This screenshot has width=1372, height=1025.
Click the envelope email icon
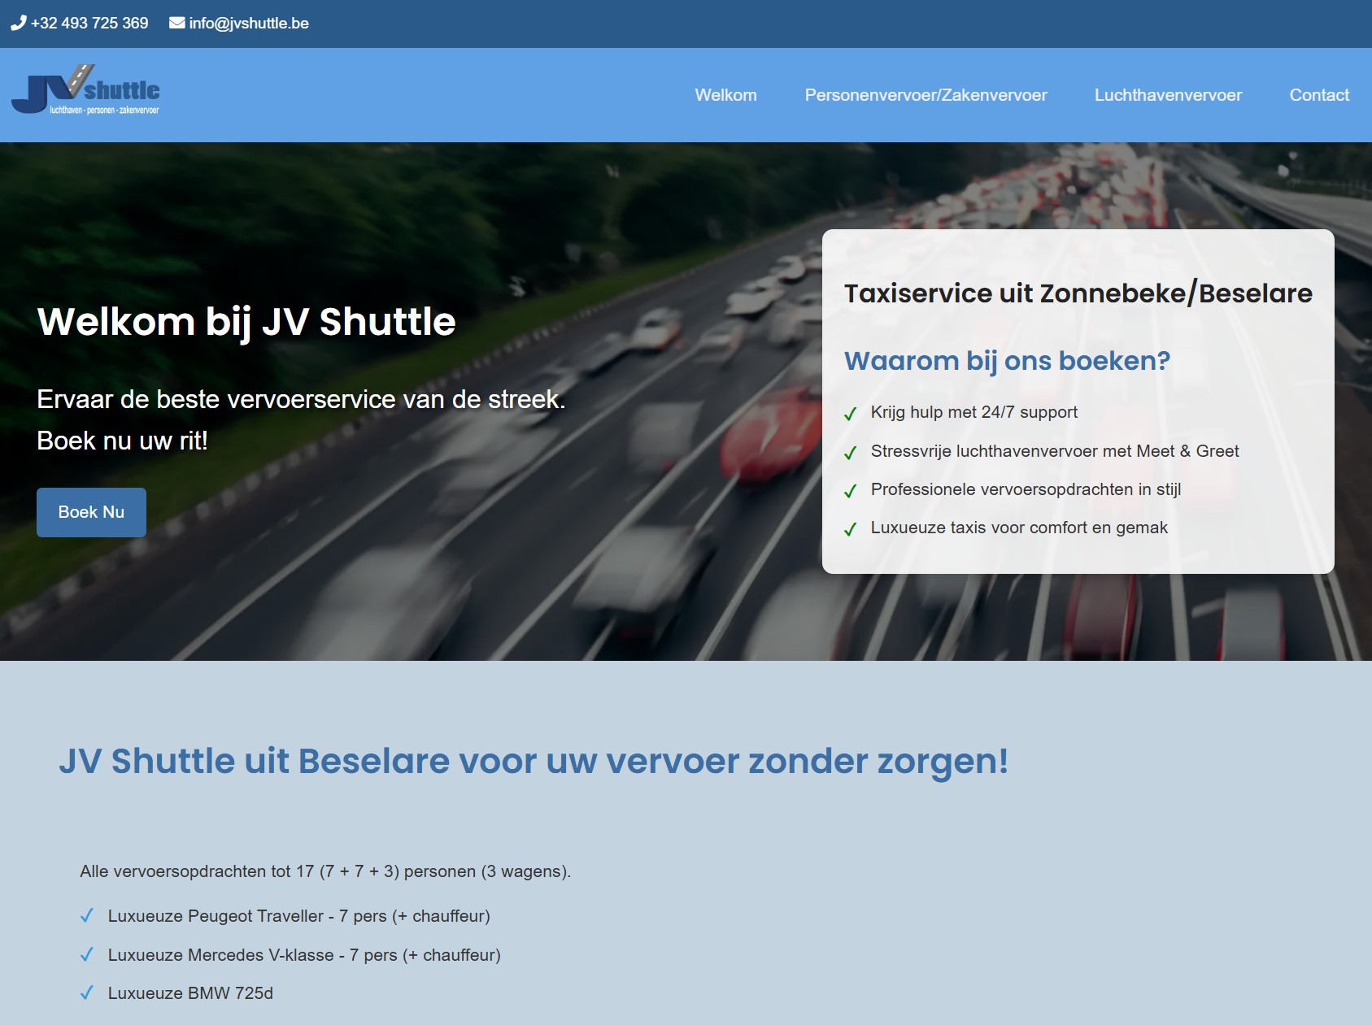176,23
